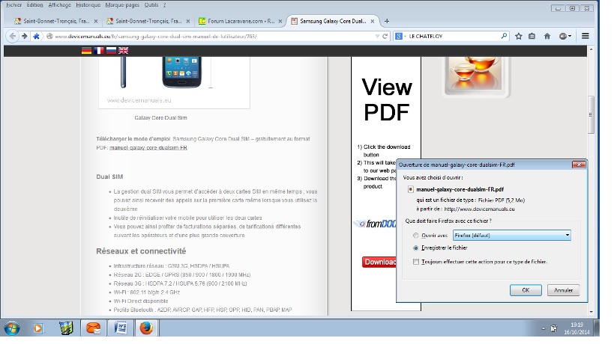Click the home icon in the toolbar
The image size is (614, 344).
[x=547, y=36]
